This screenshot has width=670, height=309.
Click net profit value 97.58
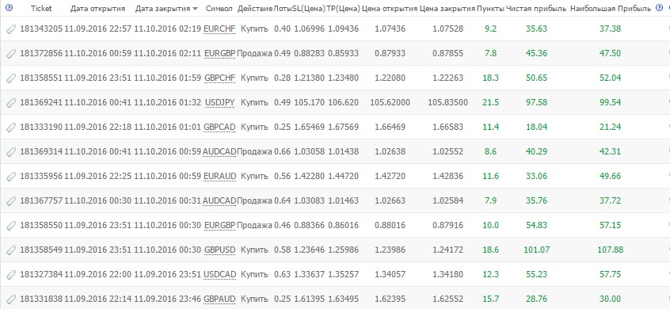[x=537, y=102]
